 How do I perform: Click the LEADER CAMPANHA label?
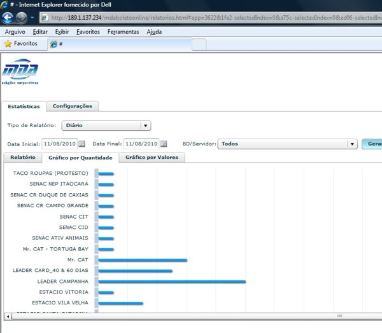pos(63,281)
